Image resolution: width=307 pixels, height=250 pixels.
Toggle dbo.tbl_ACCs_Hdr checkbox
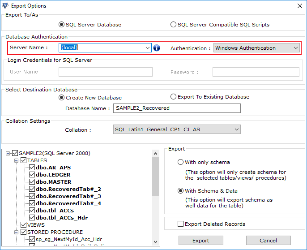point(32,218)
